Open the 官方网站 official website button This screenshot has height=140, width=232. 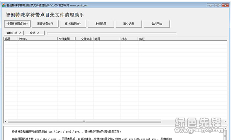pyautogui.click(x=157, y=24)
